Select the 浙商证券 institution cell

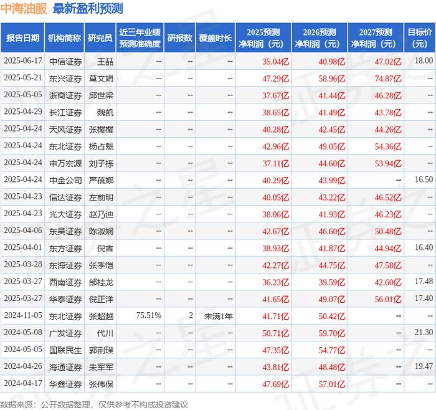point(65,95)
